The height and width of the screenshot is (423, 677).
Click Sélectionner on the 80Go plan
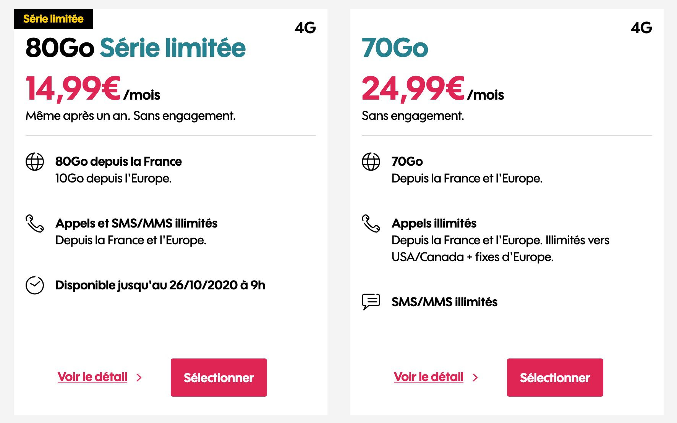[219, 378]
